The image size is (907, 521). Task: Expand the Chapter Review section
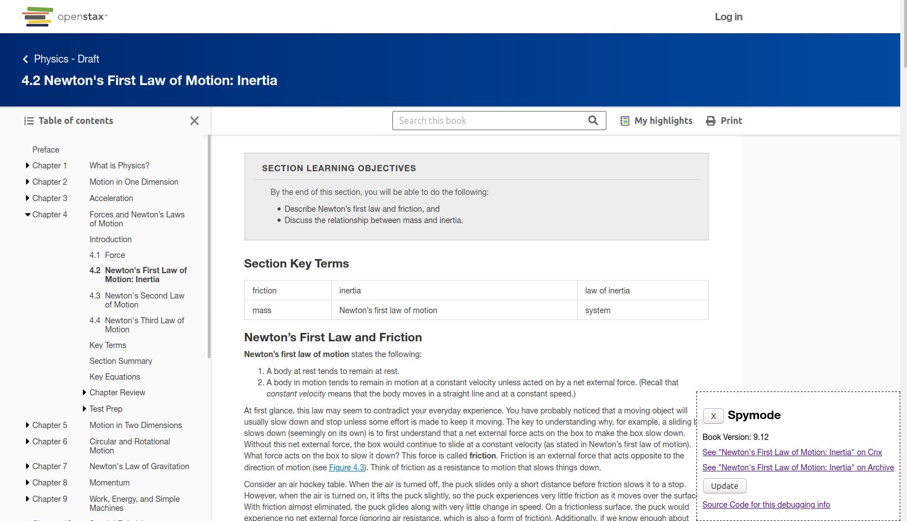point(84,392)
